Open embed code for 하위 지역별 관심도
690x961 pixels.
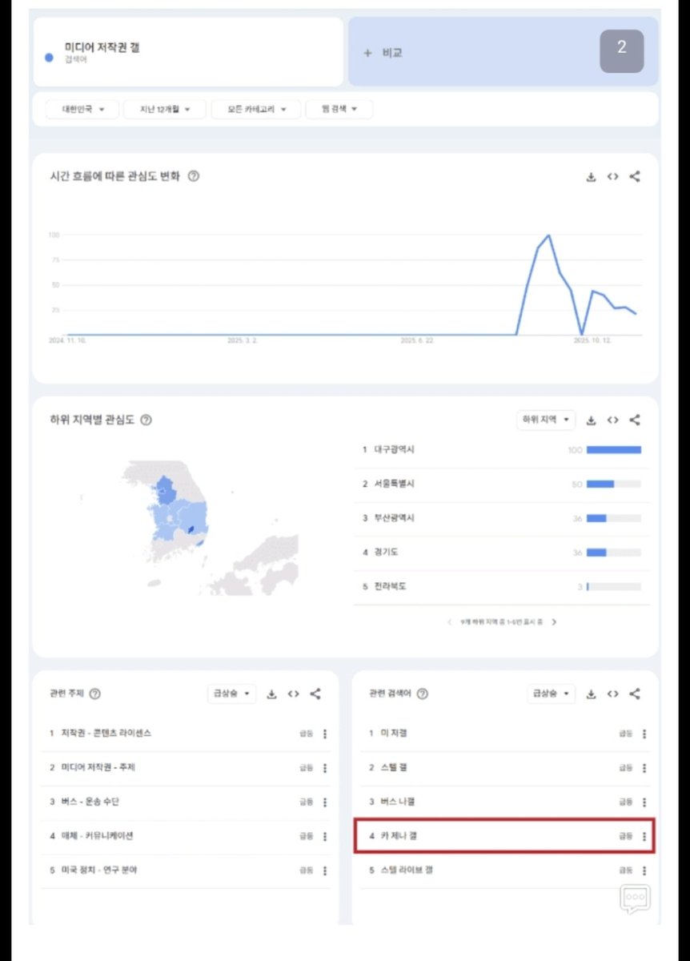click(612, 420)
